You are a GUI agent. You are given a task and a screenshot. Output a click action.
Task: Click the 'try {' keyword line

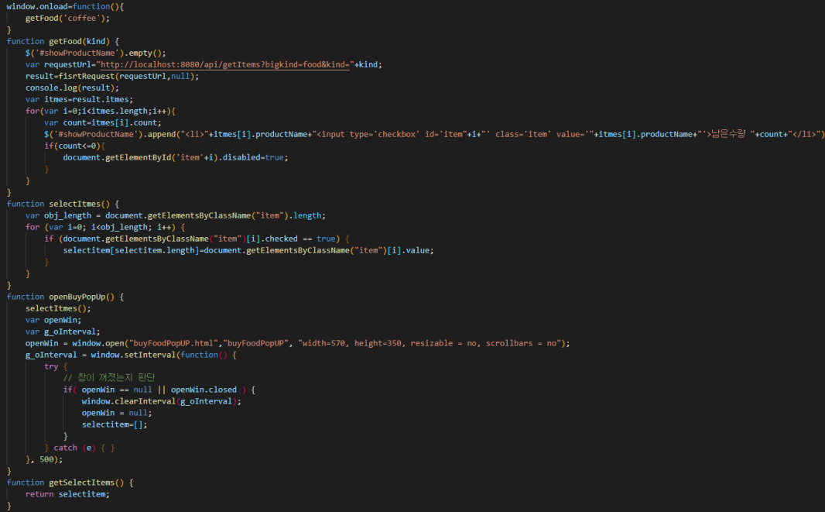[56, 366]
